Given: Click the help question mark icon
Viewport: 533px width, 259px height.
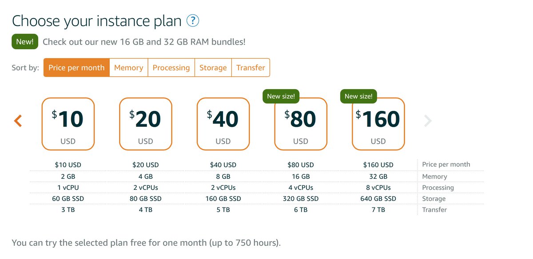Looking at the screenshot, I should (193, 20).
